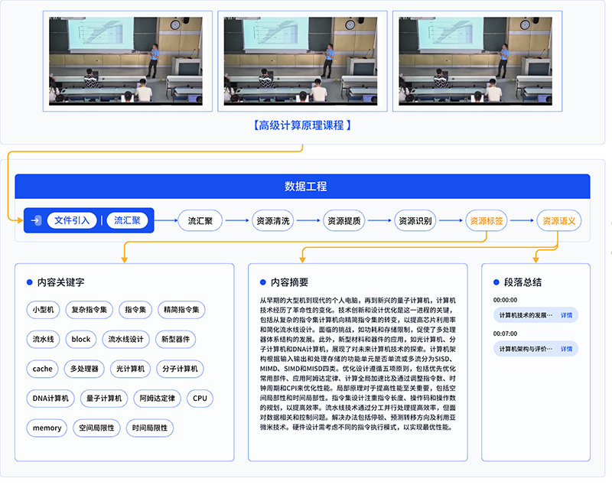The width and height of the screenshot is (612, 498).
Task: Click the 空间局限性 keyword tag
Action: click(96, 428)
